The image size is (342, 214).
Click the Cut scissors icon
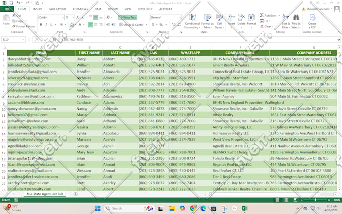click(14, 15)
